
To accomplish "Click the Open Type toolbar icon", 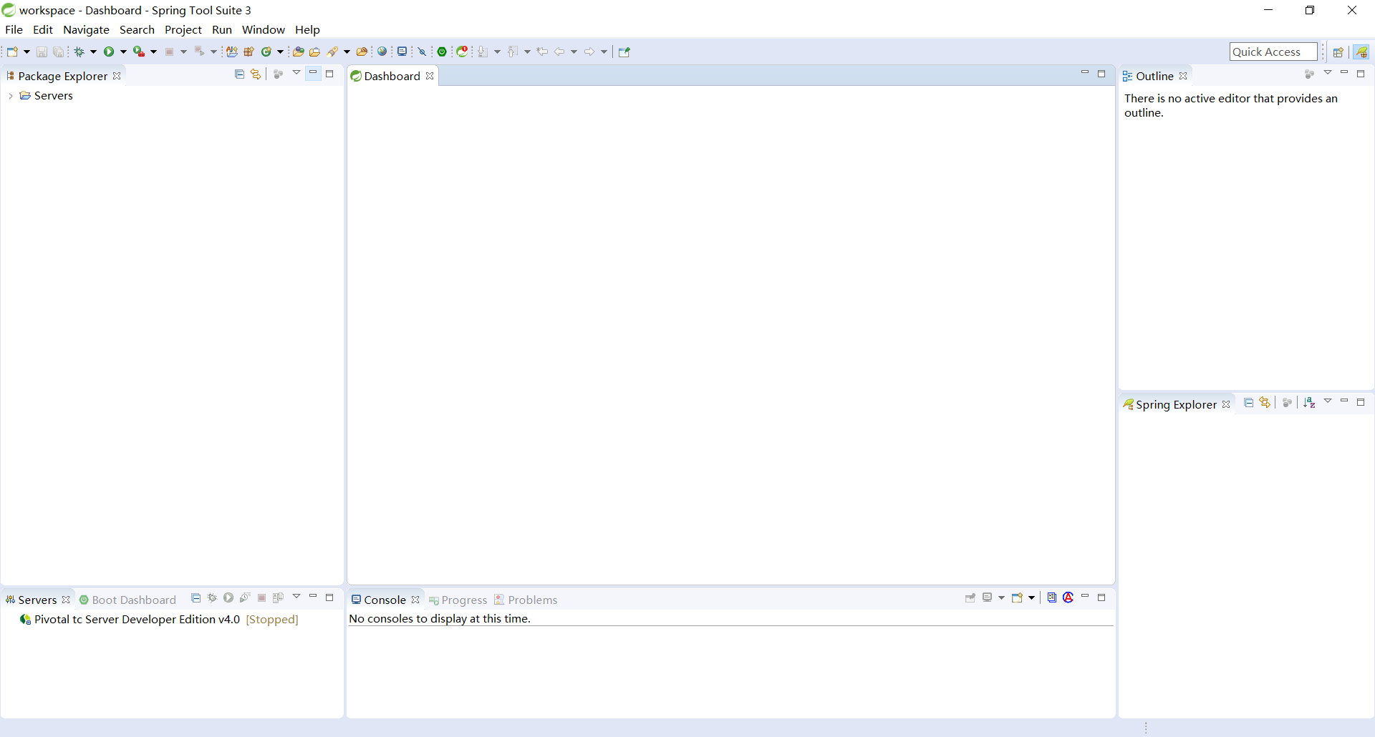I will coord(298,52).
